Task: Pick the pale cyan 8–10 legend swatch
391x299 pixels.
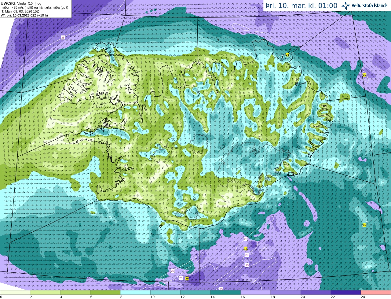Action: coord(135,293)
